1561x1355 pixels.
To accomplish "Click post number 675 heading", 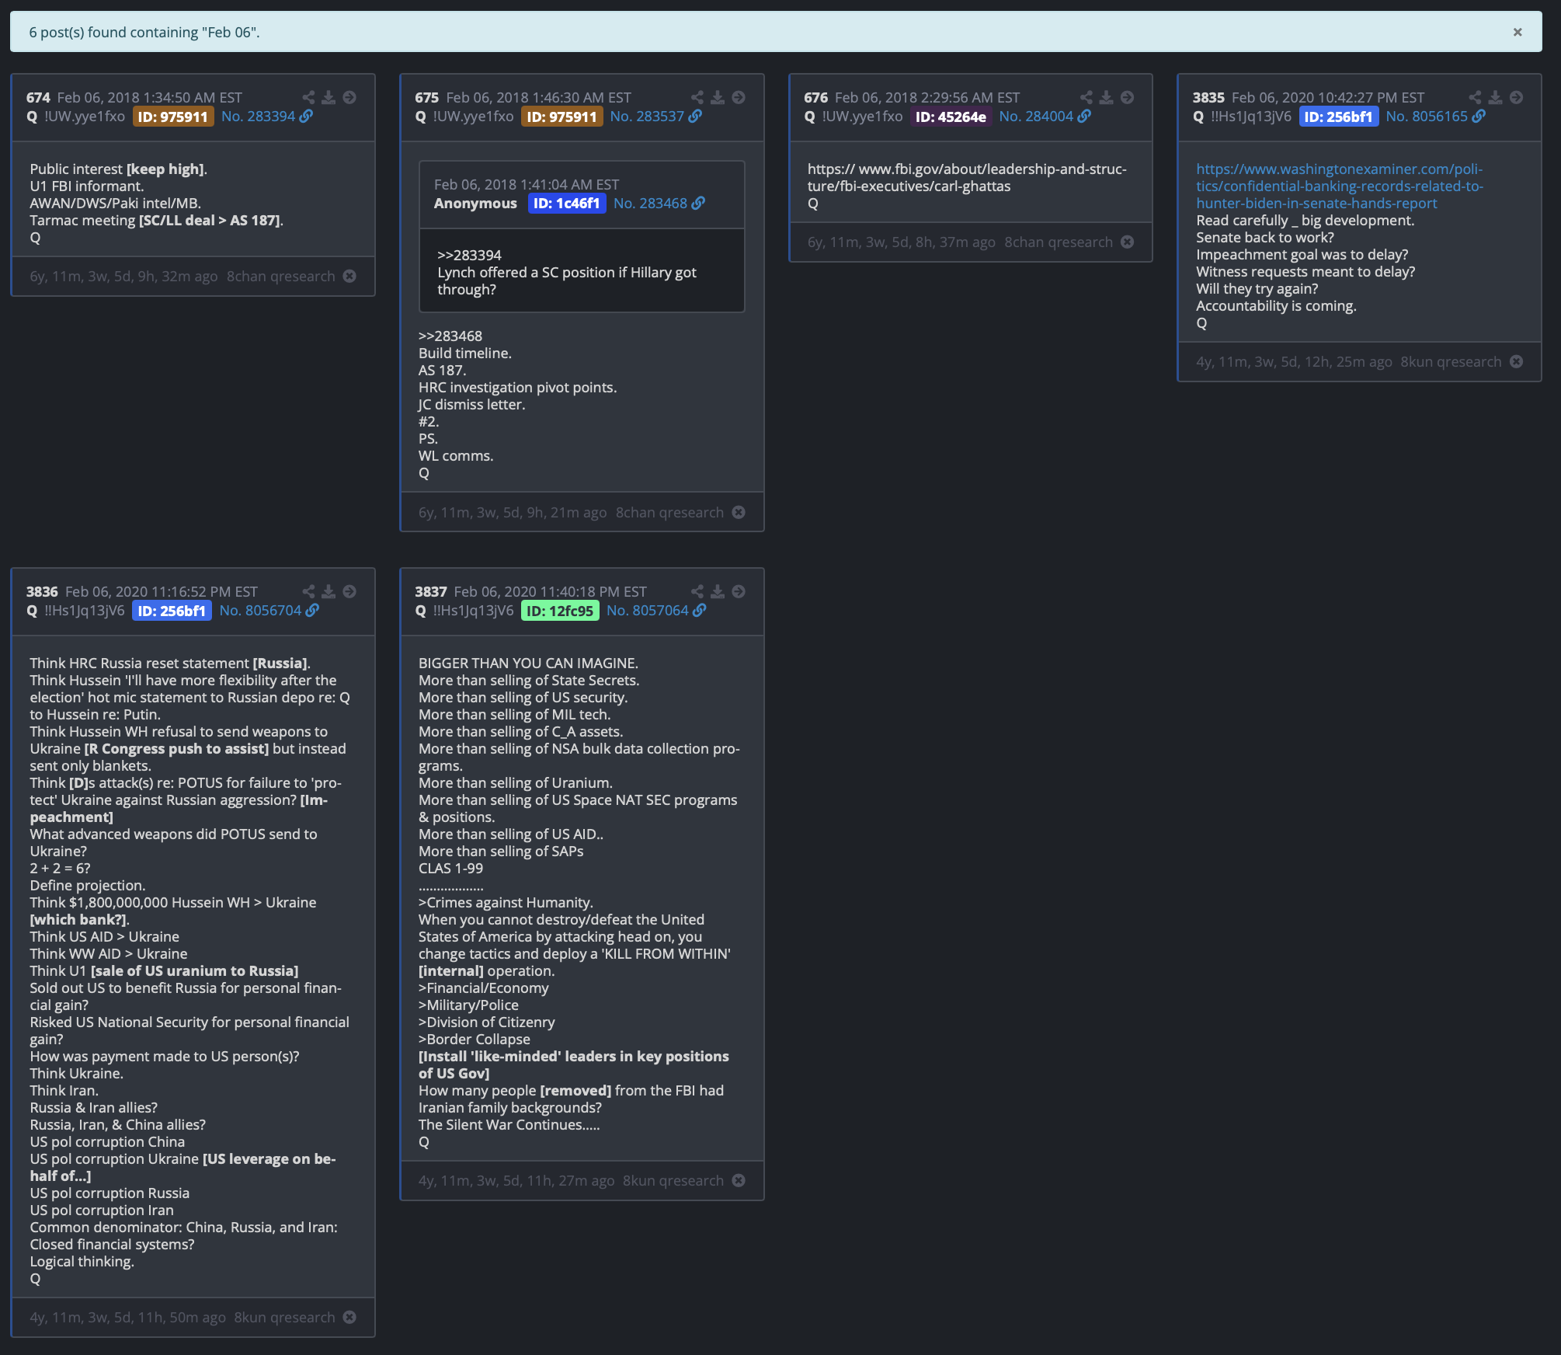I will [426, 97].
